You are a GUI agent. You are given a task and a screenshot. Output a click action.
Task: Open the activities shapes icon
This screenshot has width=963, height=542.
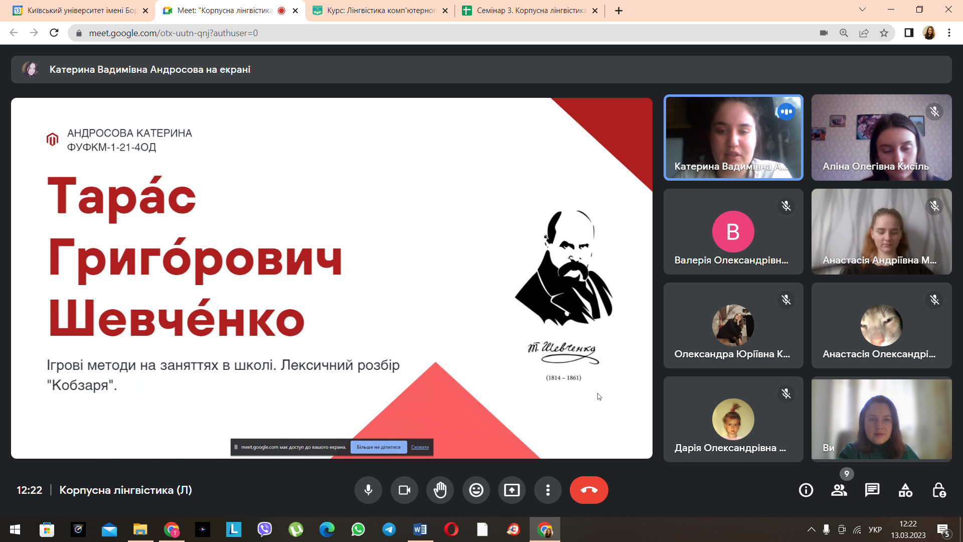pyautogui.click(x=905, y=490)
